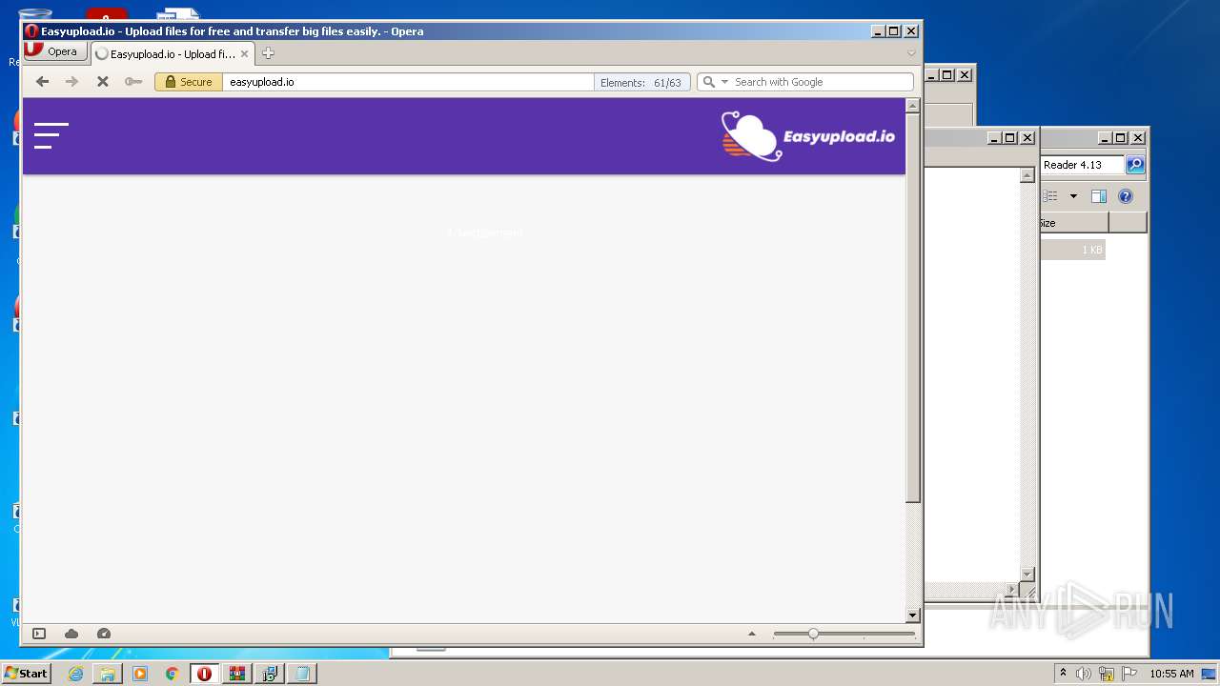
Task: Open the Opera menu button
Action: click(55, 51)
